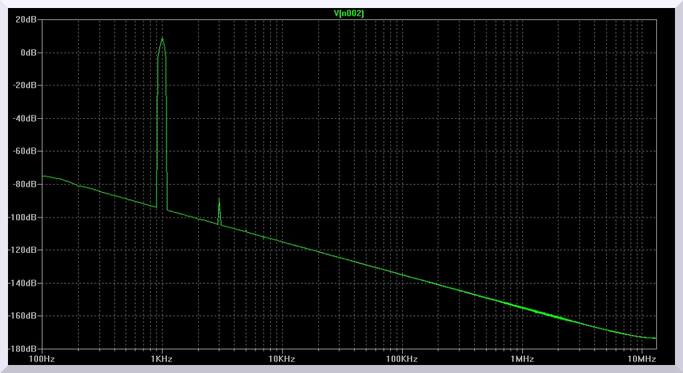This screenshot has height=373, width=683.
Task: Click the -40dB vertical axis label
Action: click(x=25, y=118)
